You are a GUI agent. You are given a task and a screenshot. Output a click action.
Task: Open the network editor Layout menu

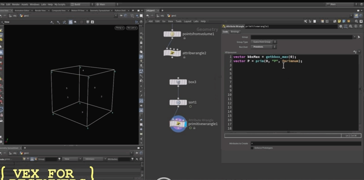pyautogui.click(x=187, y=21)
